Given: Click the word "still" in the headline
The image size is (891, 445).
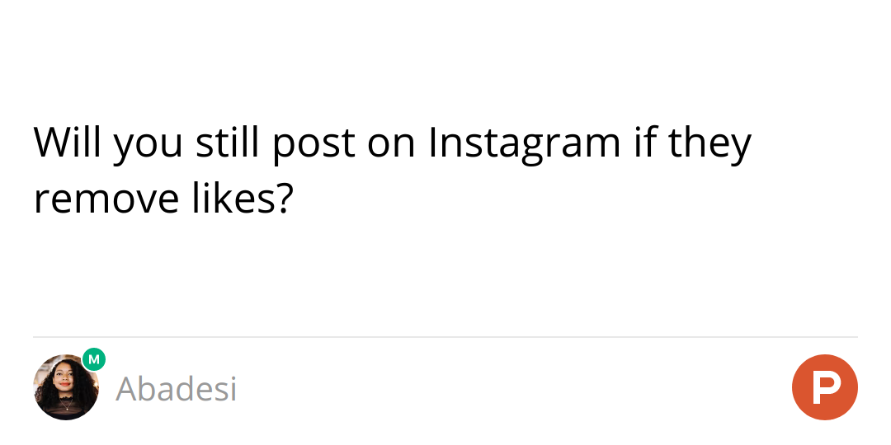Looking at the screenshot, I should (x=228, y=143).
